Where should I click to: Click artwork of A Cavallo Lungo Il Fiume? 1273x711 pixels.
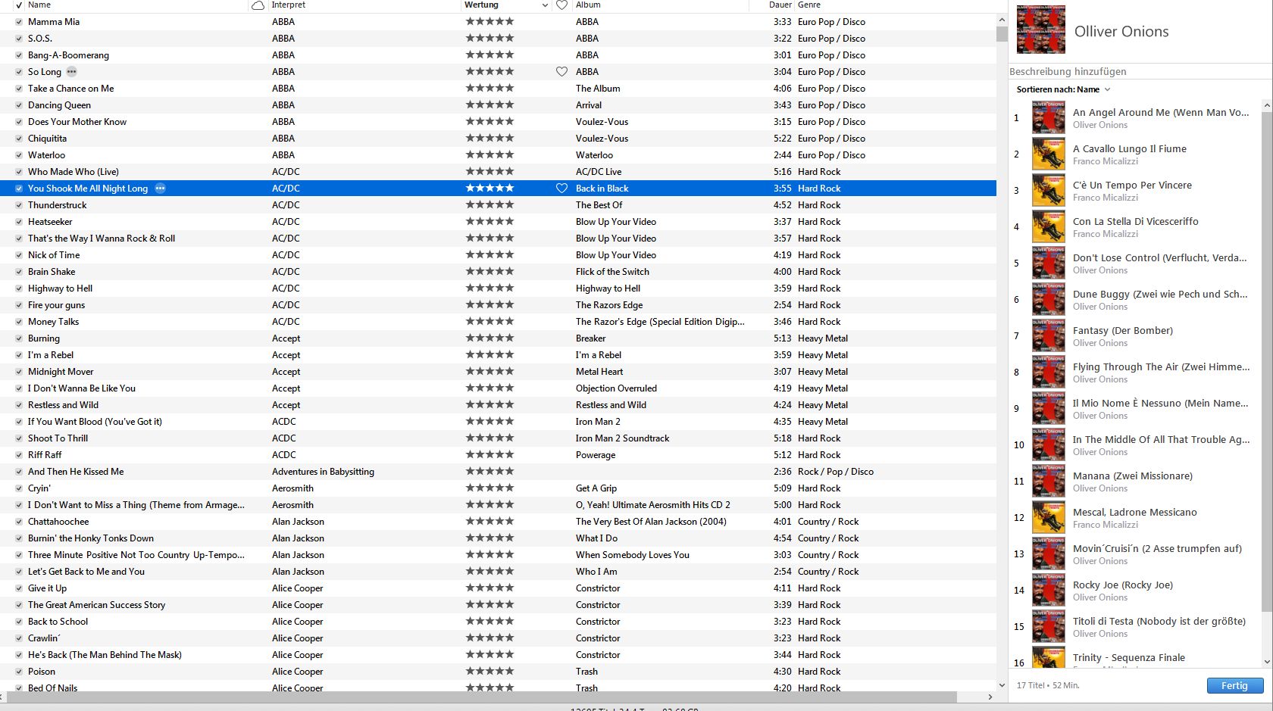pos(1049,154)
